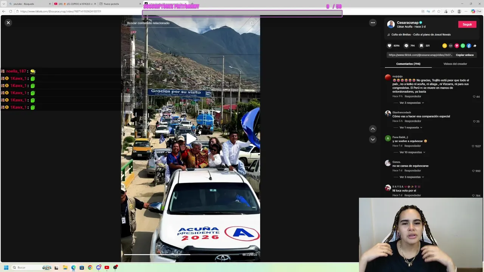Open the browser Chat sidebar button
484x272 pixels.
click(476, 11)
